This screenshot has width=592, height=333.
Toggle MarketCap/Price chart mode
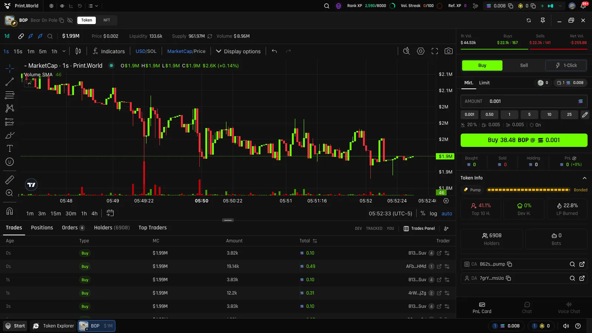coord(186,51)
